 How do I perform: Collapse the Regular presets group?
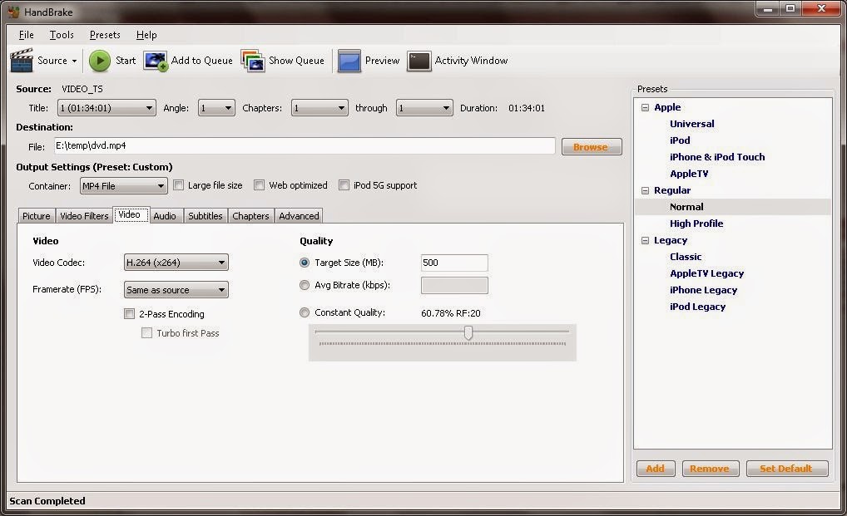pyautogui.click(x=645, y=190)
